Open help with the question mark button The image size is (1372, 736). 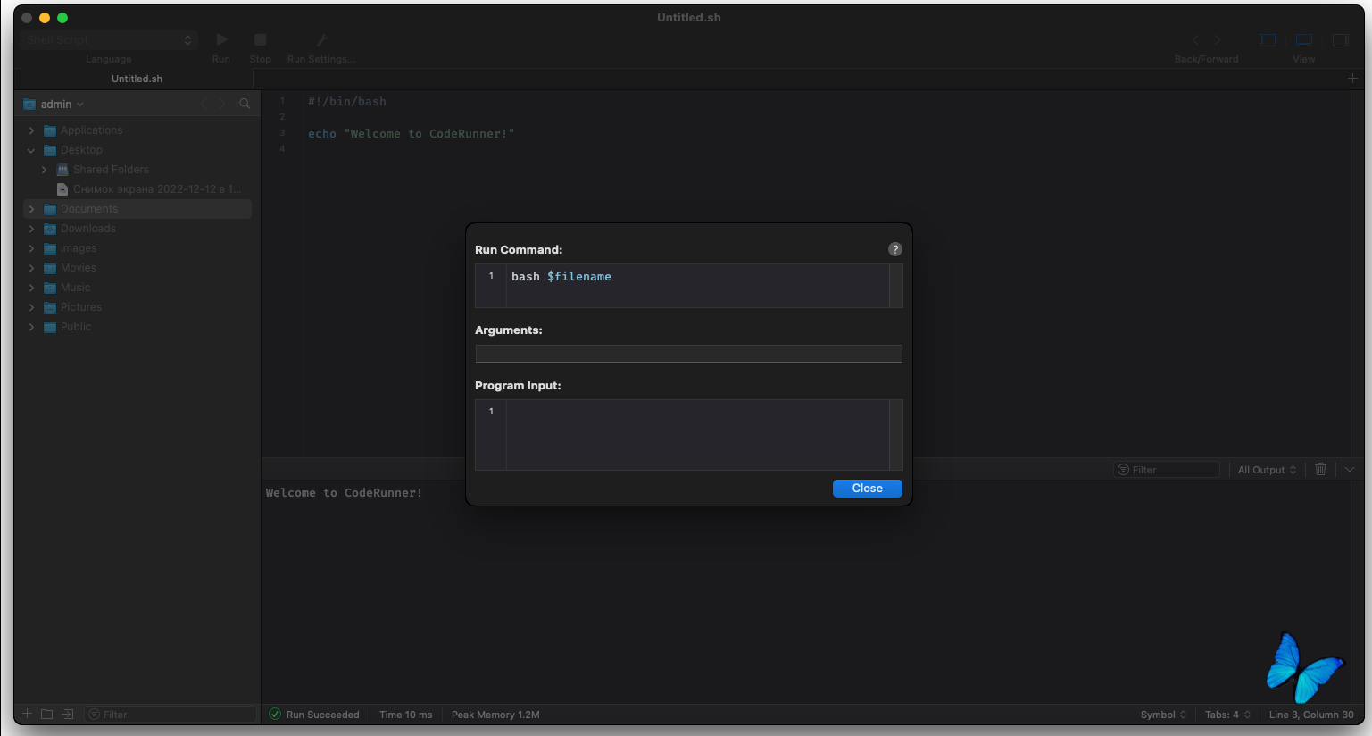(895, 249)
